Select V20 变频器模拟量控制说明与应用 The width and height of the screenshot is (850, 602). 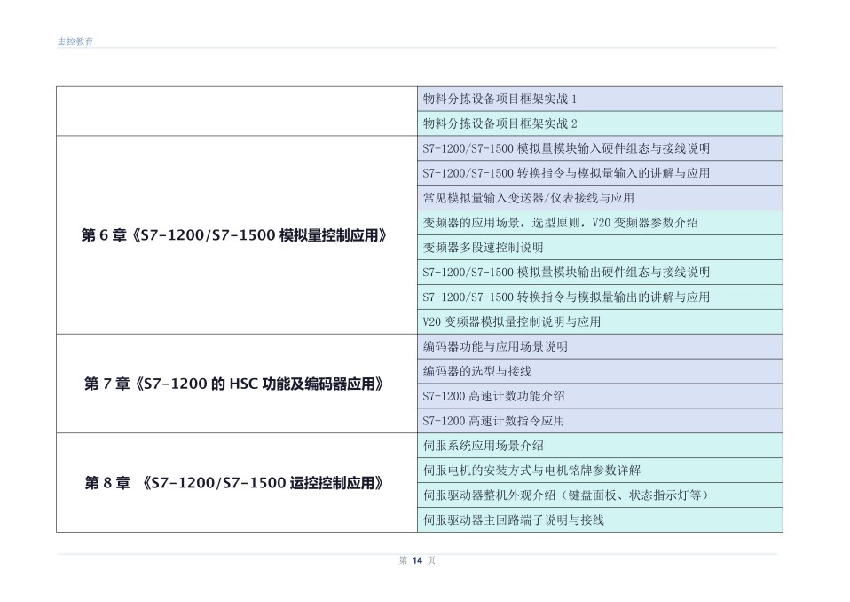tap(600, 321)
